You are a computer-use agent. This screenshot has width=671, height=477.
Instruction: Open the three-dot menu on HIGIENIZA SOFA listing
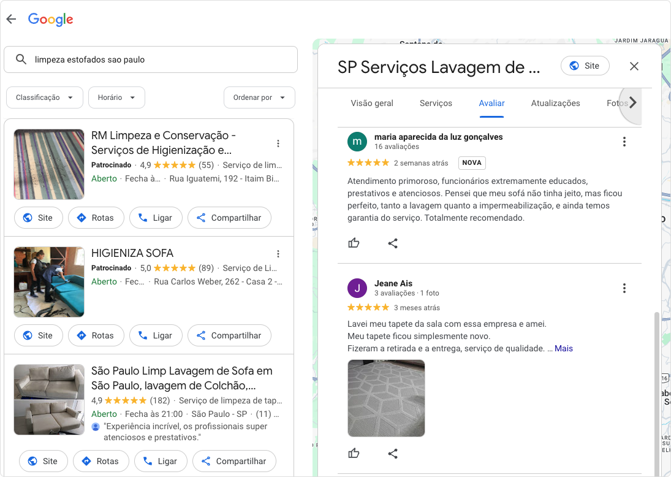[278, 253]
